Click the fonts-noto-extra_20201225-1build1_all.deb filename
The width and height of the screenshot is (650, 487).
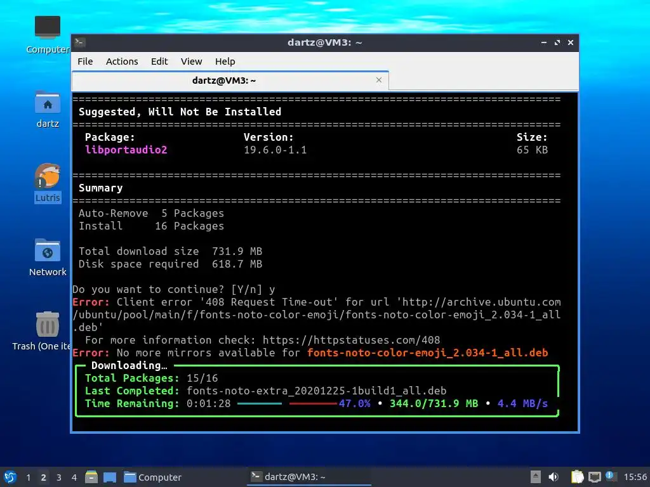(x=317, y=391)
